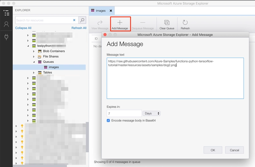Click the Connect plug icon

pyautogui.click(x=6, y=37)
